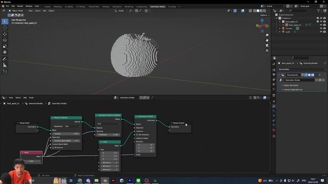Toggle viewport overlays button
The width and height of the screenshot is (328, 184).
242,11
